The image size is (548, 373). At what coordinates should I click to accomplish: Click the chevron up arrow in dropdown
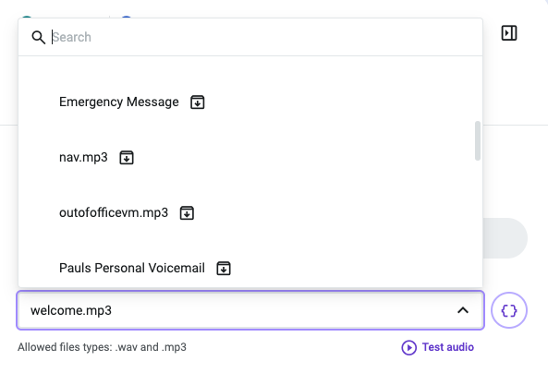(463, 310)
